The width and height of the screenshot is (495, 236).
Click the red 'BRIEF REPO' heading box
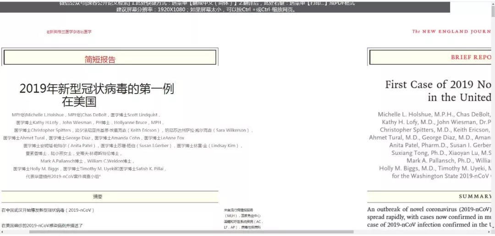430,58
